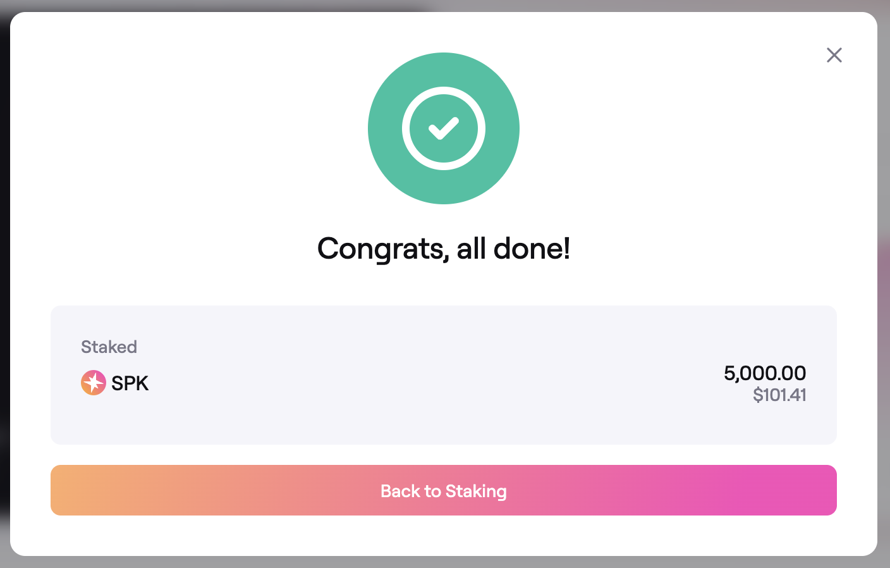This screenshot has height=568, width=890.
Task: Click the "Staked" label
Action: 109,347
